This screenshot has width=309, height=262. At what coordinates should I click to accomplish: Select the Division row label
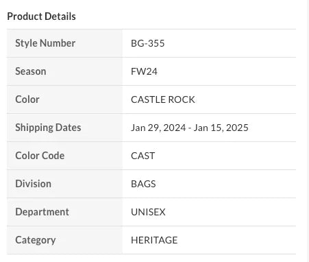click(x=34, y=184)
